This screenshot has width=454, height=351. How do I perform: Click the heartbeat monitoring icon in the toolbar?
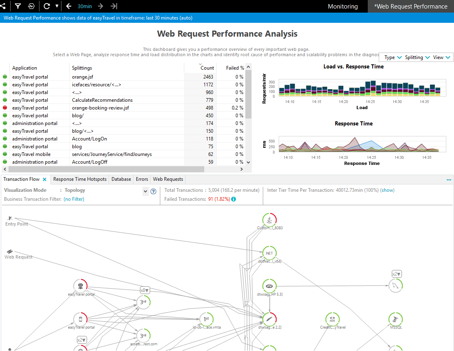(31, 6)
